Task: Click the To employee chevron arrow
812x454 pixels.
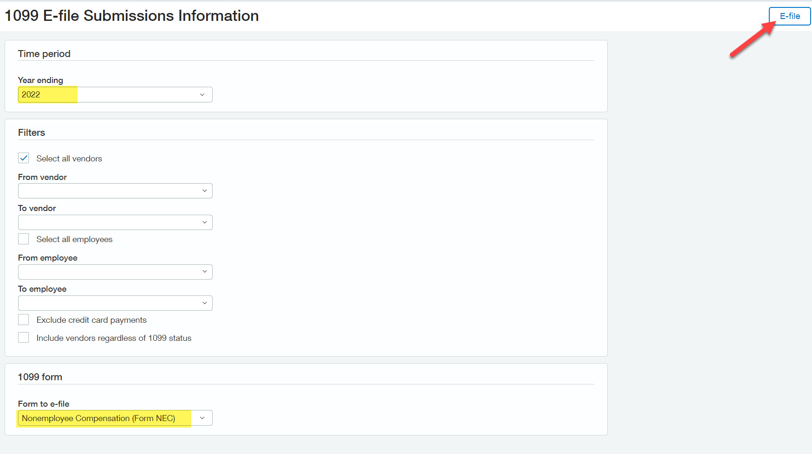Action: 204,303
